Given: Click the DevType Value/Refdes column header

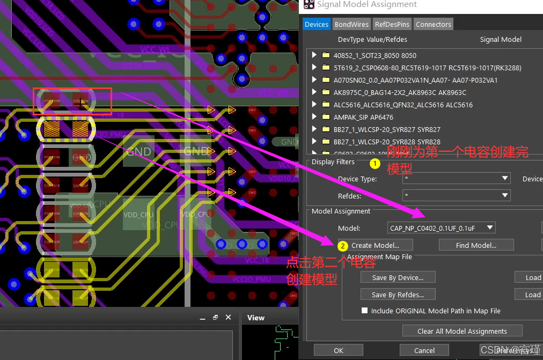Looking at the screenshot, I should tap(372, 40).
